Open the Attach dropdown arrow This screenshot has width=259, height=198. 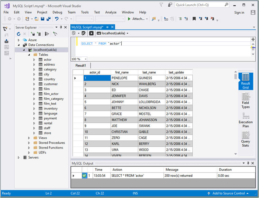[x=147, y=19]
